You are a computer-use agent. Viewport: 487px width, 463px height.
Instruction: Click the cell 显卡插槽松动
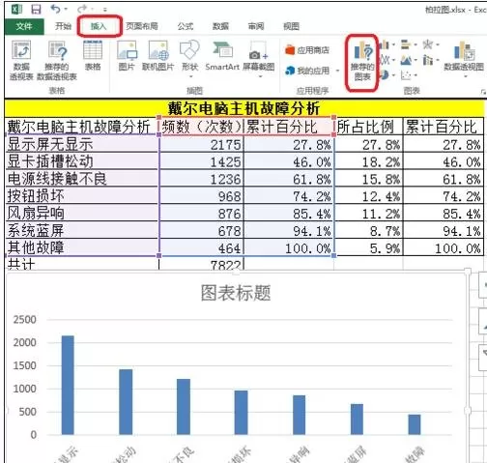[82, 161]
